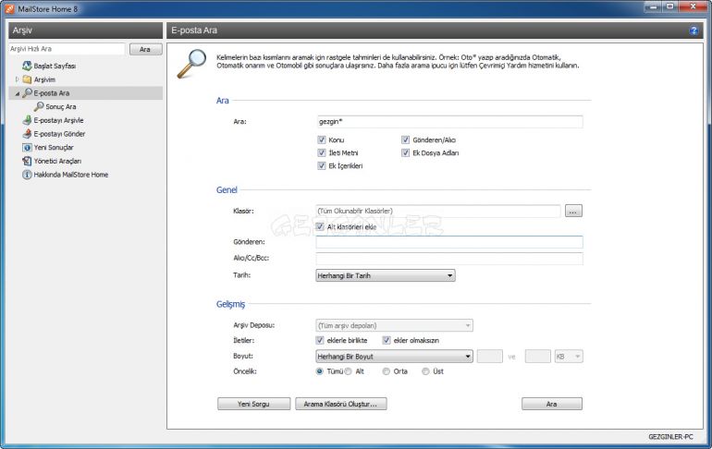Toggle the Konu checkbox

[322, 140]
